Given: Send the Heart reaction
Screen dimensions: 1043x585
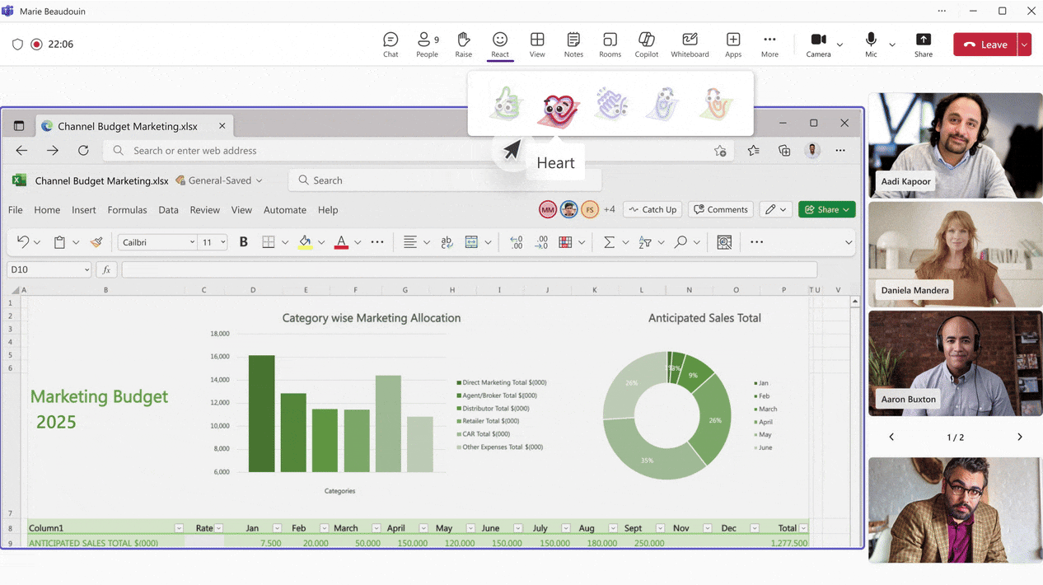Looking at the screenshot, I should tap(559, 105).
